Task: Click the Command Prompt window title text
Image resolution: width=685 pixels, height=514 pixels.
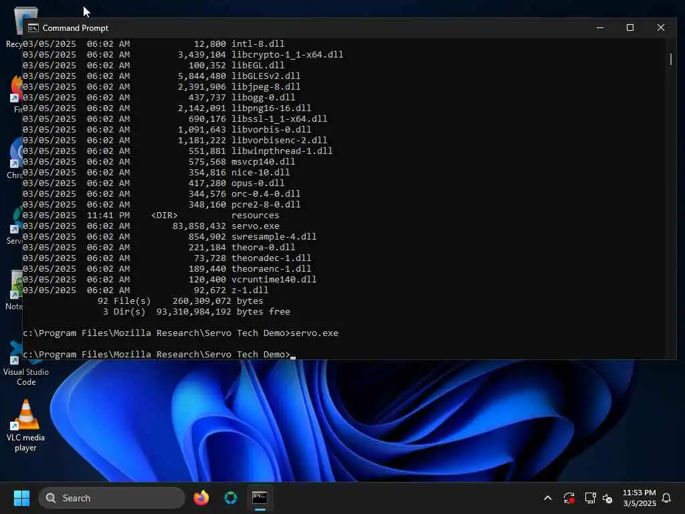Action: 75,28
